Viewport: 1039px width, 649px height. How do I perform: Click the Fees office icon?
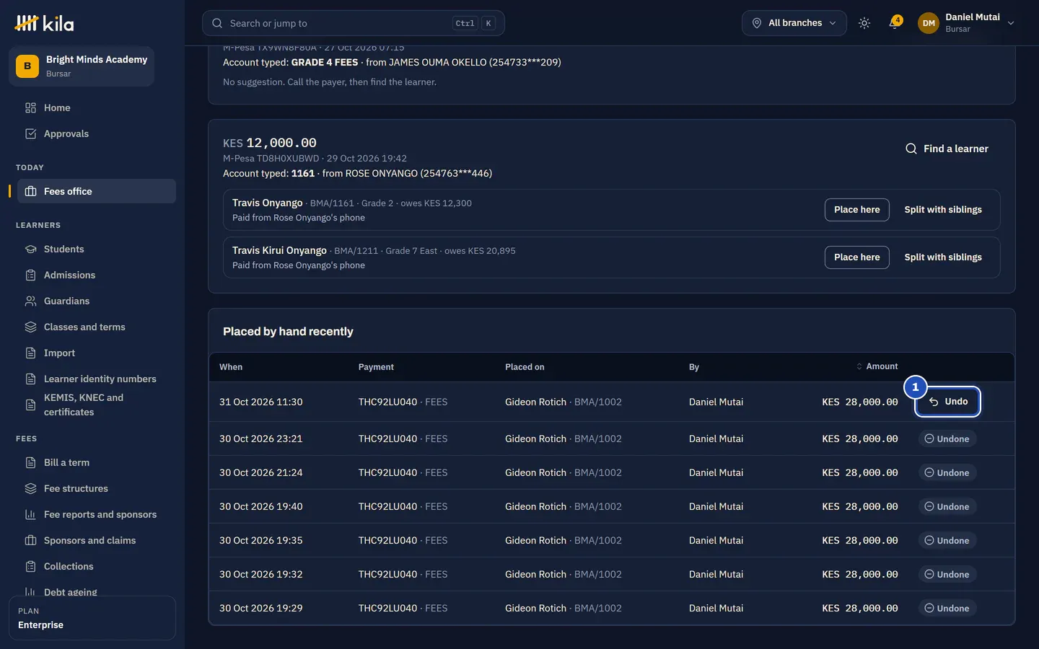click(30, 191)
